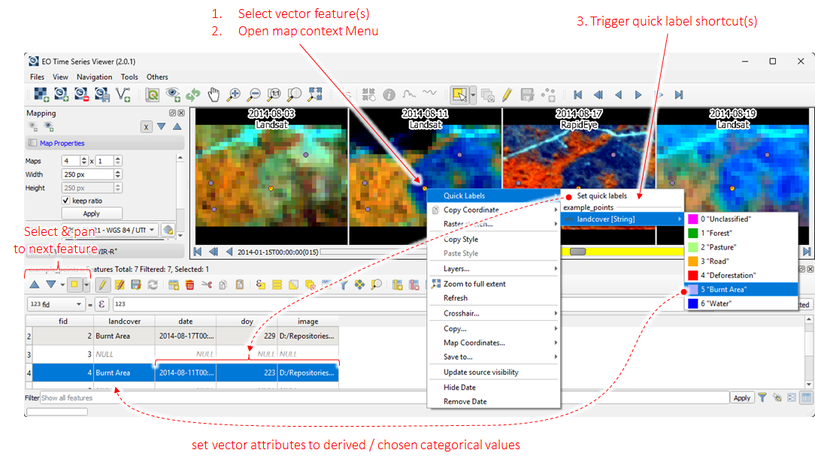Activate the Select Features tool
The width and height of the screenshot is (815, 462).
(459, 95)
